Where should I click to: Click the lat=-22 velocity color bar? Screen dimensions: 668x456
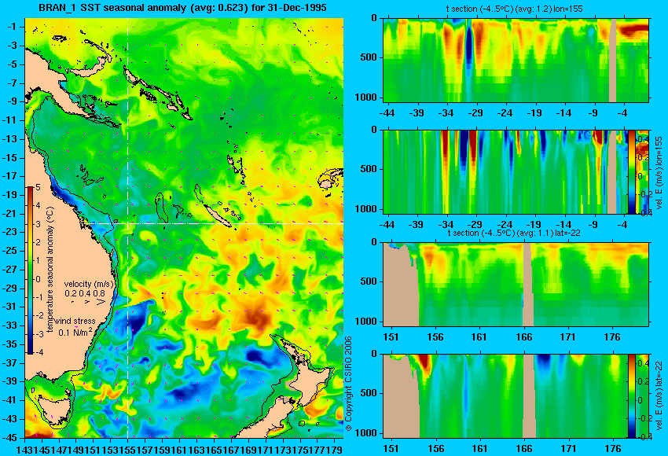point(631,396)
